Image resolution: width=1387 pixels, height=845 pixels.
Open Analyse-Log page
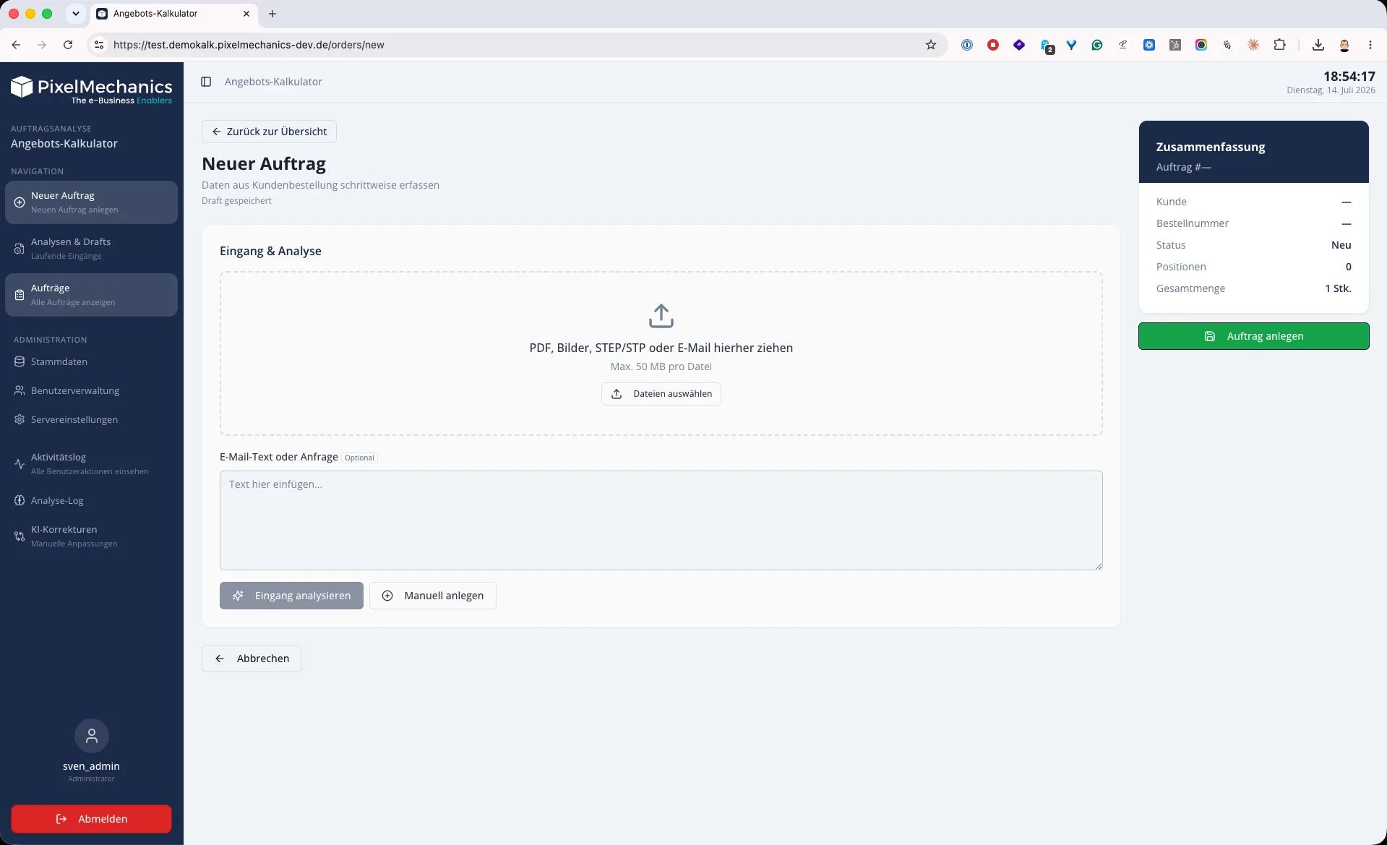[x=91, y=500]
